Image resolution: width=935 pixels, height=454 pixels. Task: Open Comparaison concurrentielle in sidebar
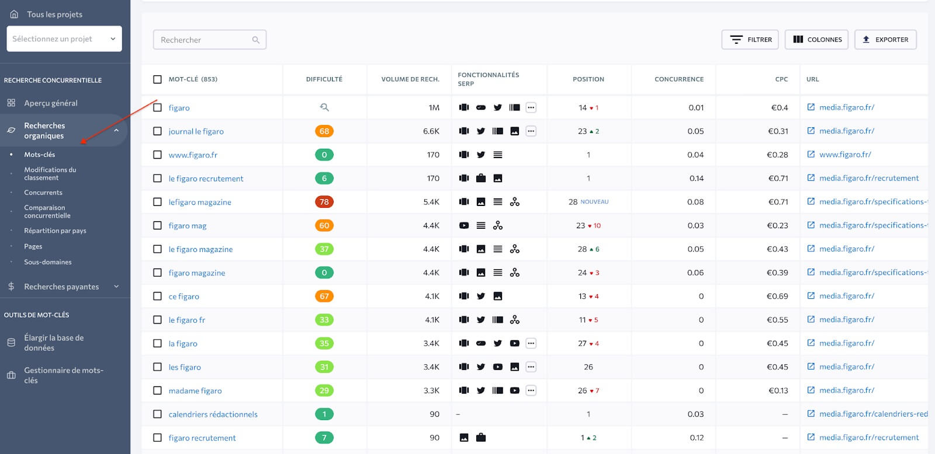(x=47, y=211)
